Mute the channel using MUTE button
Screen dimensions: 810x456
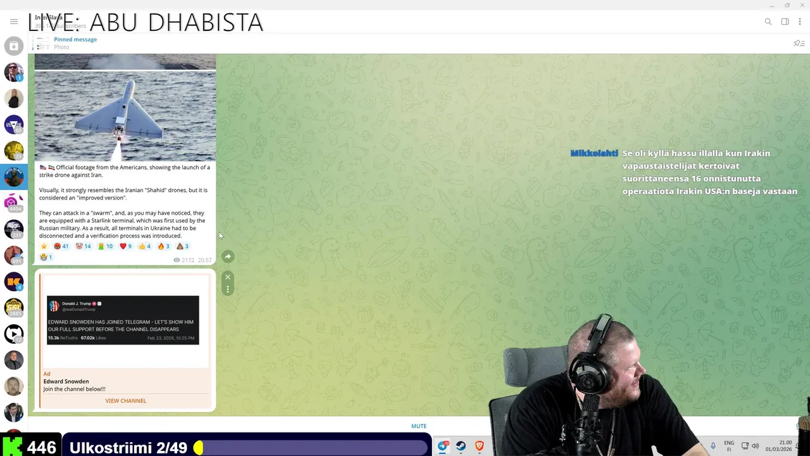click(x=419, y=426)
